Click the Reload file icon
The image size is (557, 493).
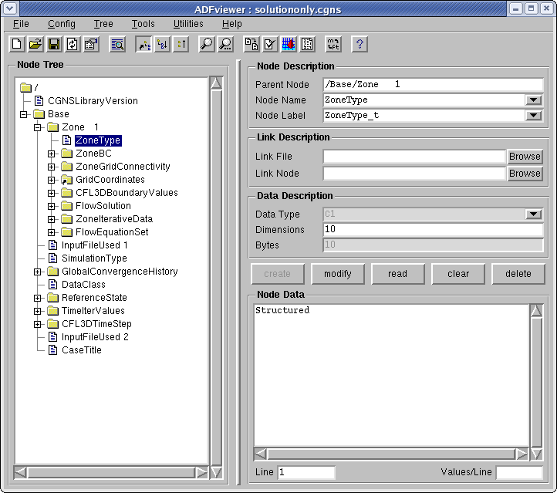click(73, 45)
